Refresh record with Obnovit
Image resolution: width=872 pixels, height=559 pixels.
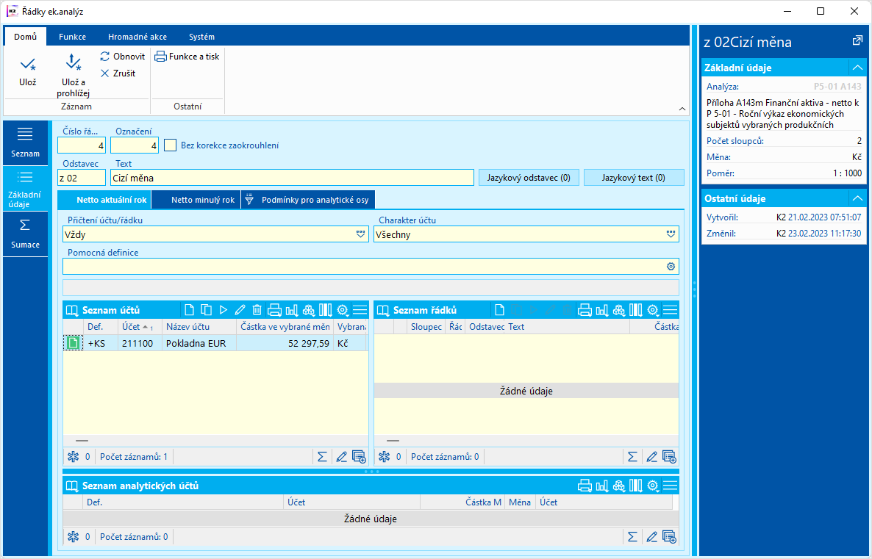[122, 56]
